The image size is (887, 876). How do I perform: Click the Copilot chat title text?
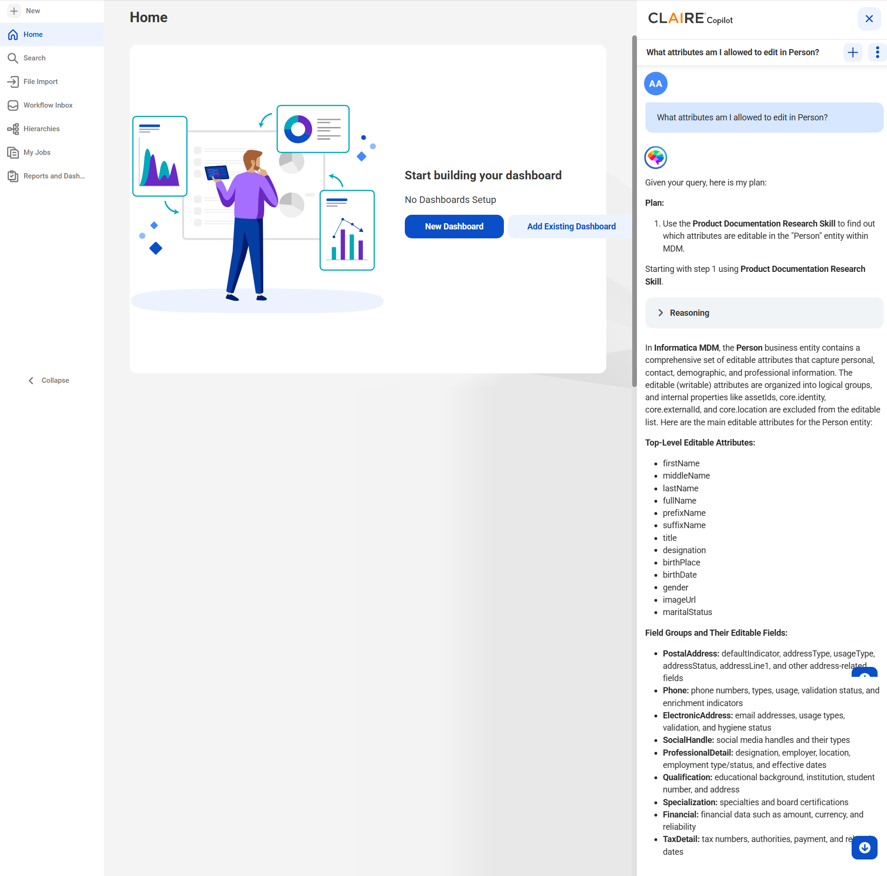coord(732,52)
